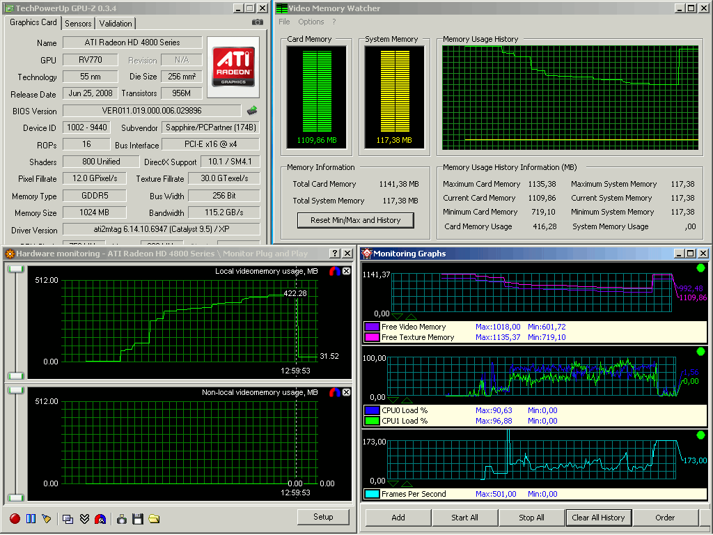The width and height of the screenshot is (713, 535).
Task: Click the magnet icon on Local videomemory graph
Action: (335, 271)
